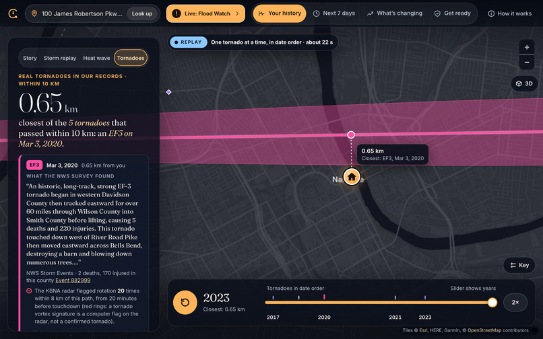Click the app logo icon
543x339 pixels.
pyautogui.click(x=13, y=13)
